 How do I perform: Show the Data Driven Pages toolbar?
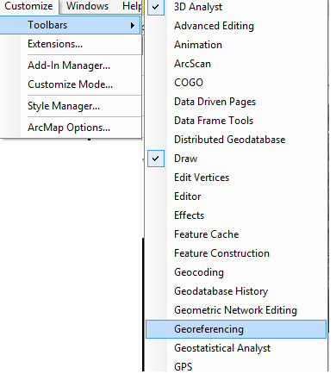click(x=236, y=102)
